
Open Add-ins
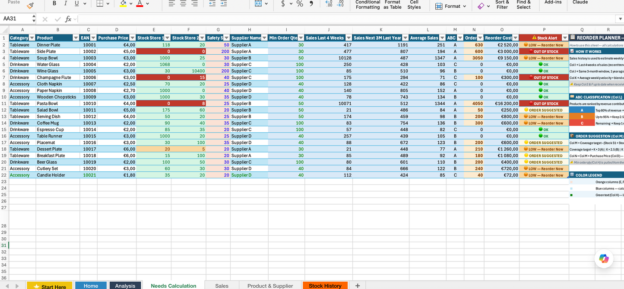click(x=553, y=2)
